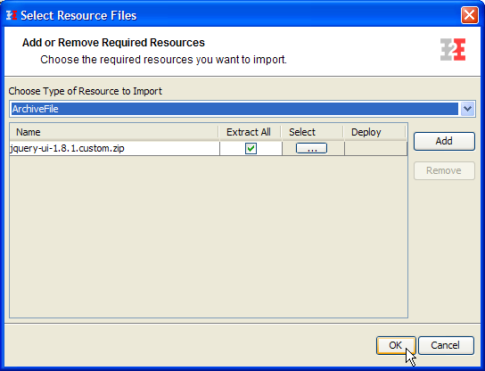Click the Choose Type of Resource label
The width and height of the screenshot is (485, 371).
(x=85, y=91)
